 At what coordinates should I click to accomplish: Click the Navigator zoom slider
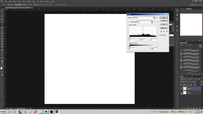pos(193,41)
